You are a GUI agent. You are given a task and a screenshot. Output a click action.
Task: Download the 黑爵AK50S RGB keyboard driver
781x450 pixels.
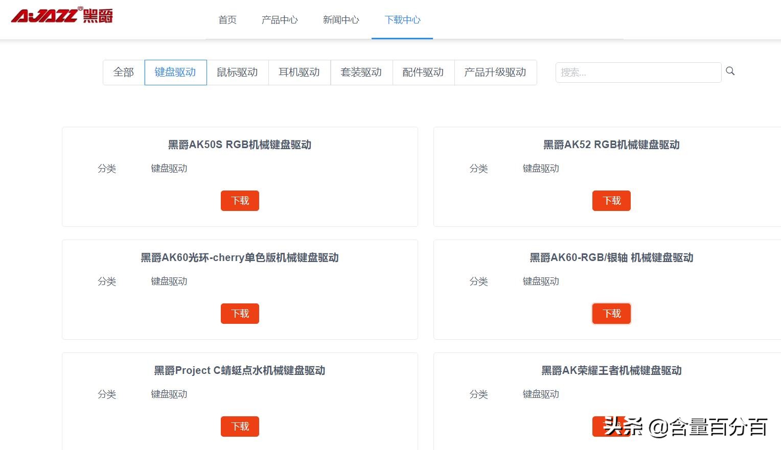[240, 201]
